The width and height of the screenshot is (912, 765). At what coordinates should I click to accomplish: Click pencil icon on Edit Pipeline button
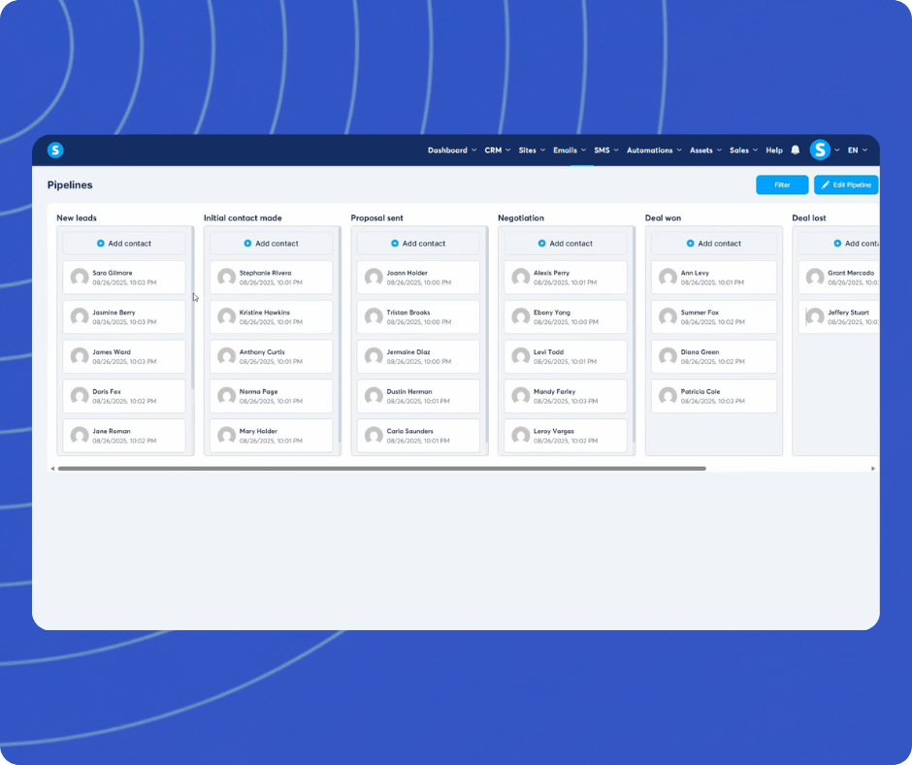tap(826, 185)
